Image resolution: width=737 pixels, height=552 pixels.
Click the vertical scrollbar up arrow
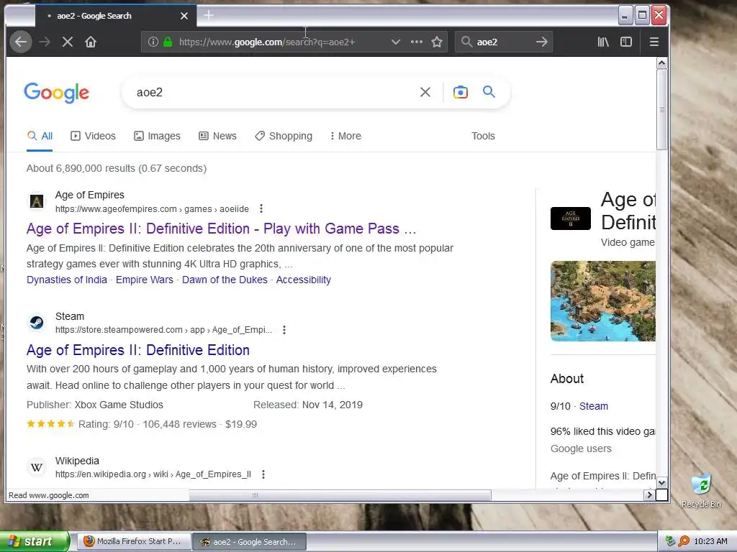[x=662, y=63]
